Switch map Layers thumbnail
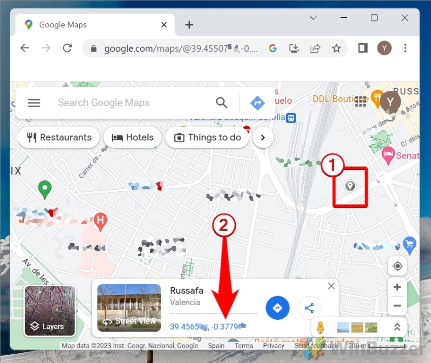This screenshot has height=363, width=431. [x=50, y=311]
